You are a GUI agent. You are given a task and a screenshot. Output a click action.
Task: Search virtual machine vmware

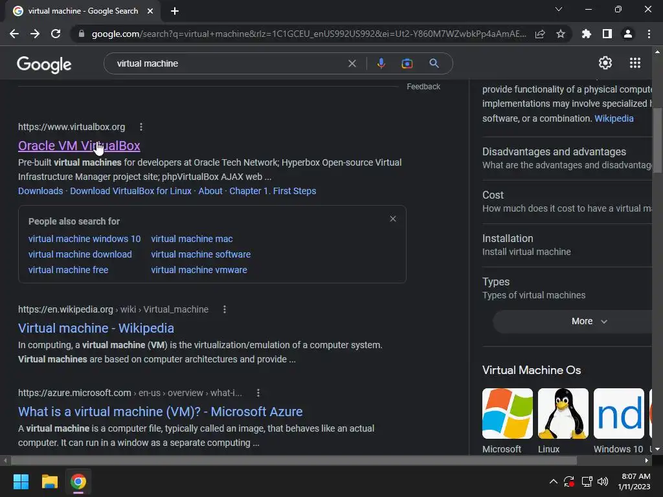[x=199, y=270]
